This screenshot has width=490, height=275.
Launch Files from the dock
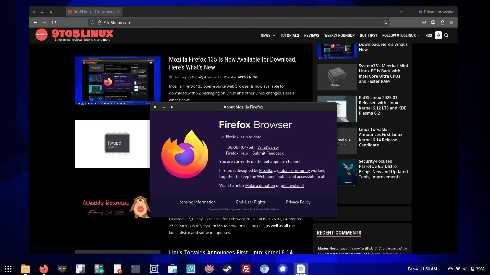pos(26,269)
